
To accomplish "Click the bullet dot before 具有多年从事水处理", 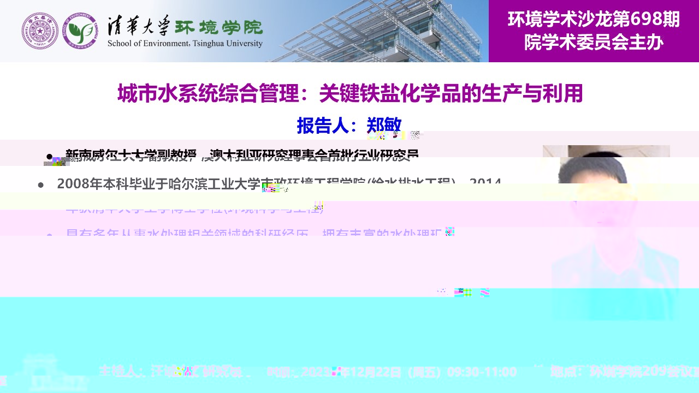I will [x=49, y=235].
